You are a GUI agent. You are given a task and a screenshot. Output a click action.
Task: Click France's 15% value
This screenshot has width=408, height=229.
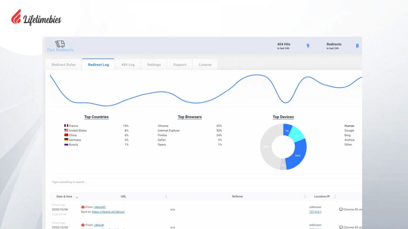click(x=126, y=126)
